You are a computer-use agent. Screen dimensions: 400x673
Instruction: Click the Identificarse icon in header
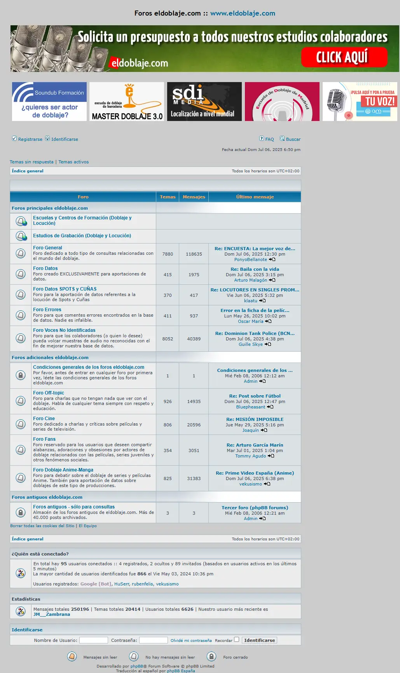tap(47, 138)
